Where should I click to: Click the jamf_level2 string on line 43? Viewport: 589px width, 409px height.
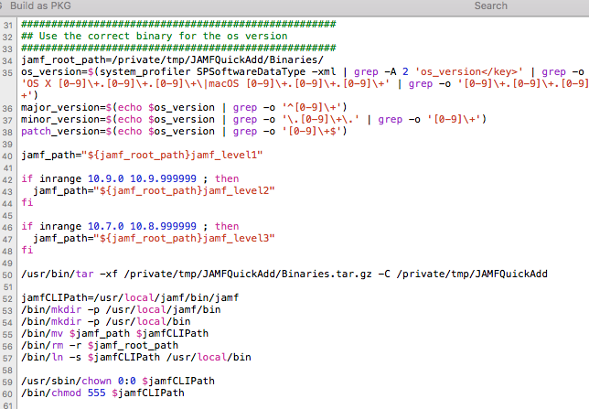[x=184, y=190]
